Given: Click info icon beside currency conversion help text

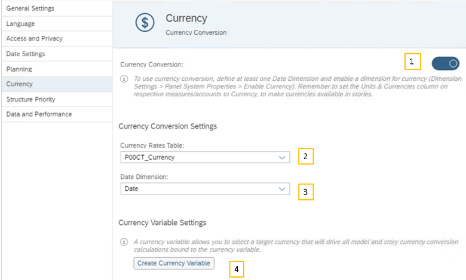Looking at the screenshot, I should click(x=124, y=79).
